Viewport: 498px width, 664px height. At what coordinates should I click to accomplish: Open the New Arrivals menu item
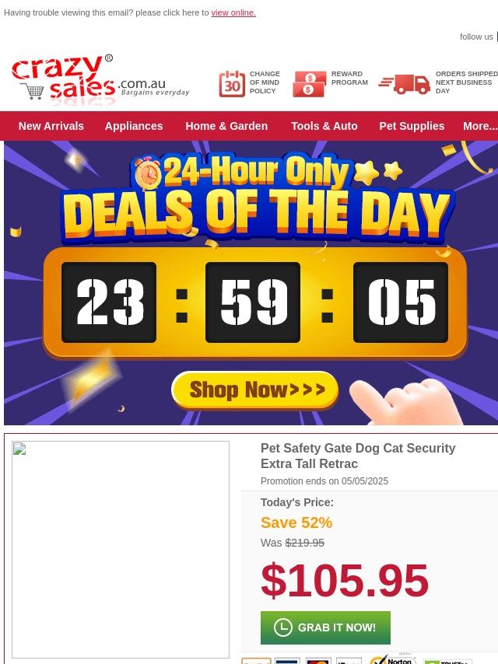click(x=51, y=126)
